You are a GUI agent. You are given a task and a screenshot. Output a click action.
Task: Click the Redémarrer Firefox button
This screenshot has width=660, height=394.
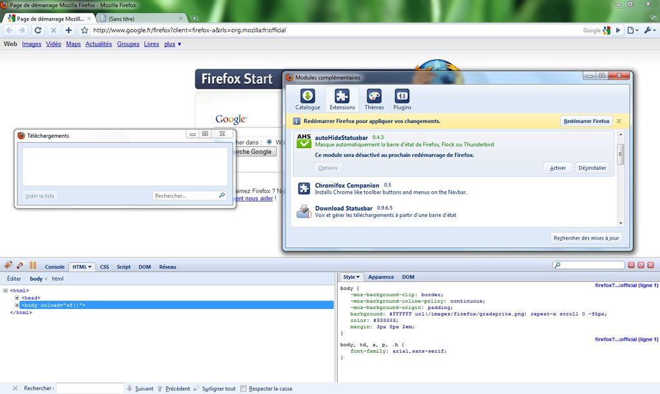click(x=586, y=121)
